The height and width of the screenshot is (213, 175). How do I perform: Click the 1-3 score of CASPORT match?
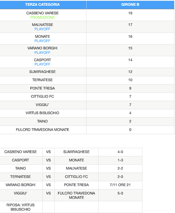tap(120, 160)
